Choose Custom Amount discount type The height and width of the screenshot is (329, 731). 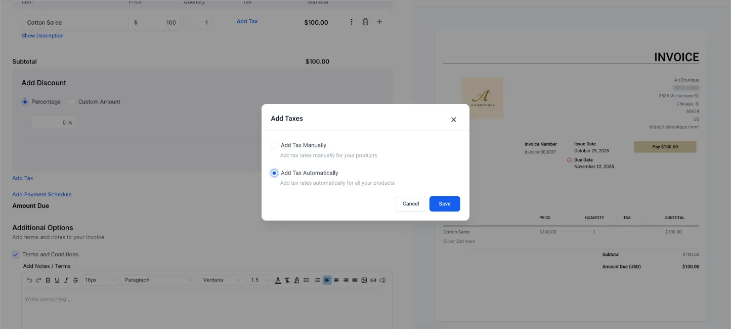[x=72, y=102]
